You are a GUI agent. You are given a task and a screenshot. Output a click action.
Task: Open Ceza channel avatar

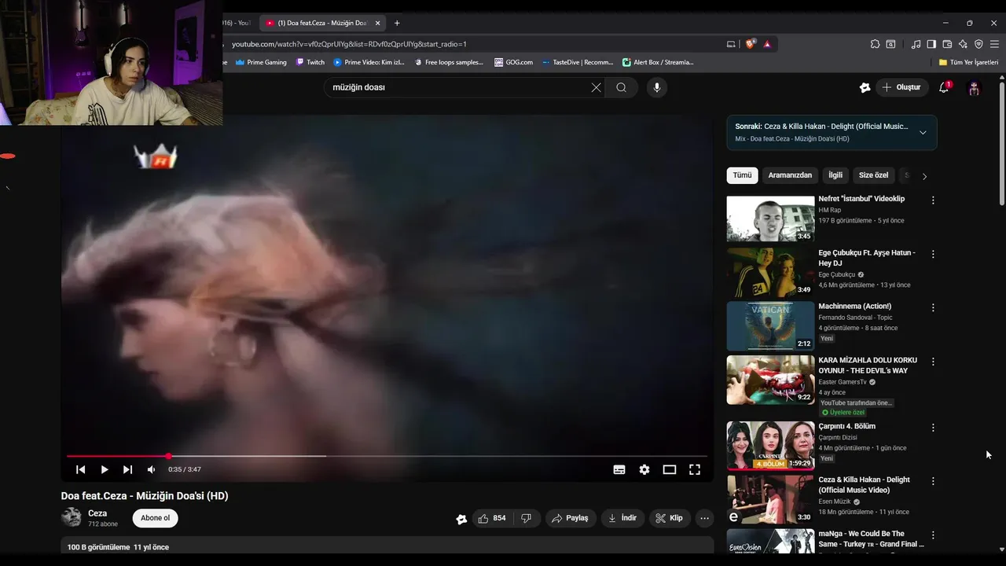pos(72,517)
